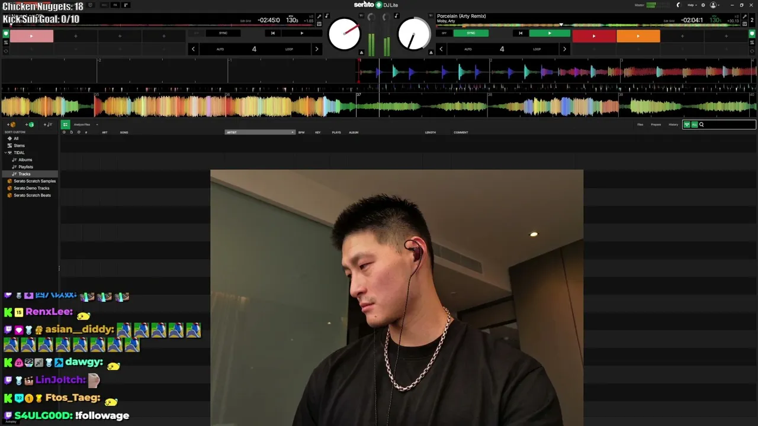The width and height of the screenshot is (758, 426).
Task: Toggle the green library view icon
Action: click(65, 125)
